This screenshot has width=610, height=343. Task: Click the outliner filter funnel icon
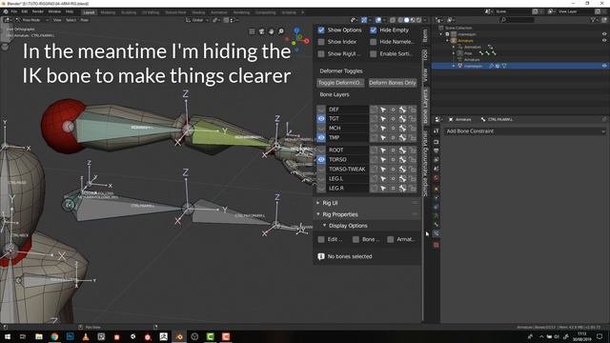coord(593,19)
